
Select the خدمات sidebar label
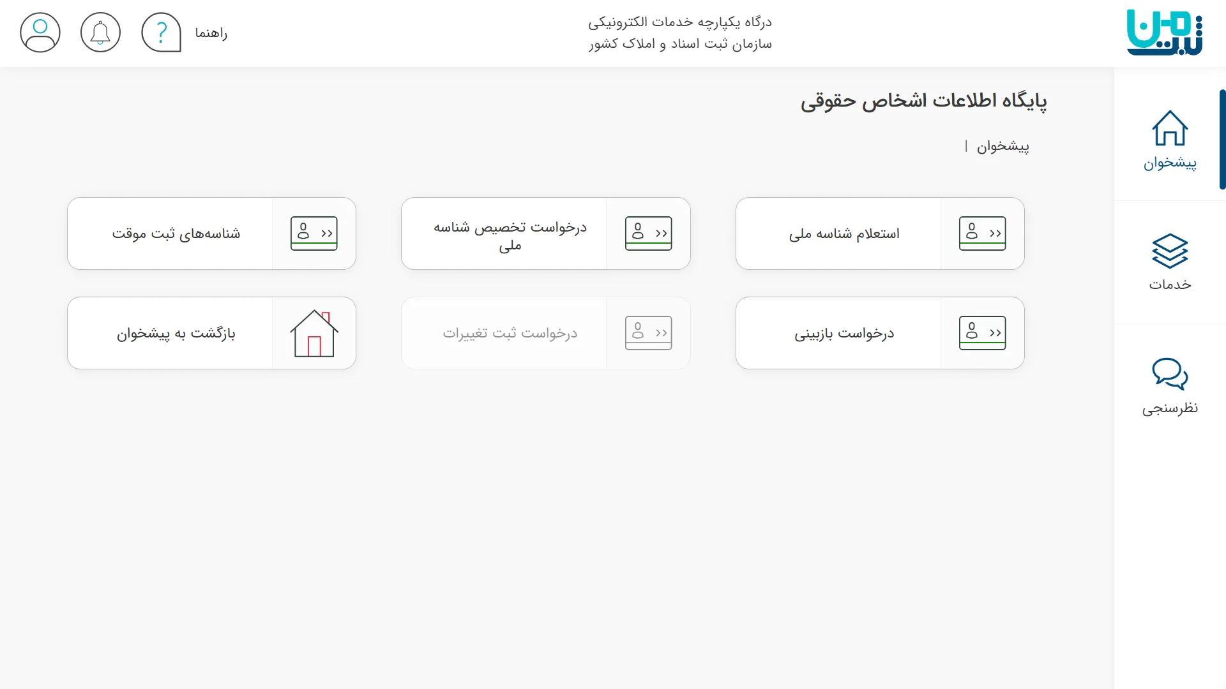(x=1170, y=285)
